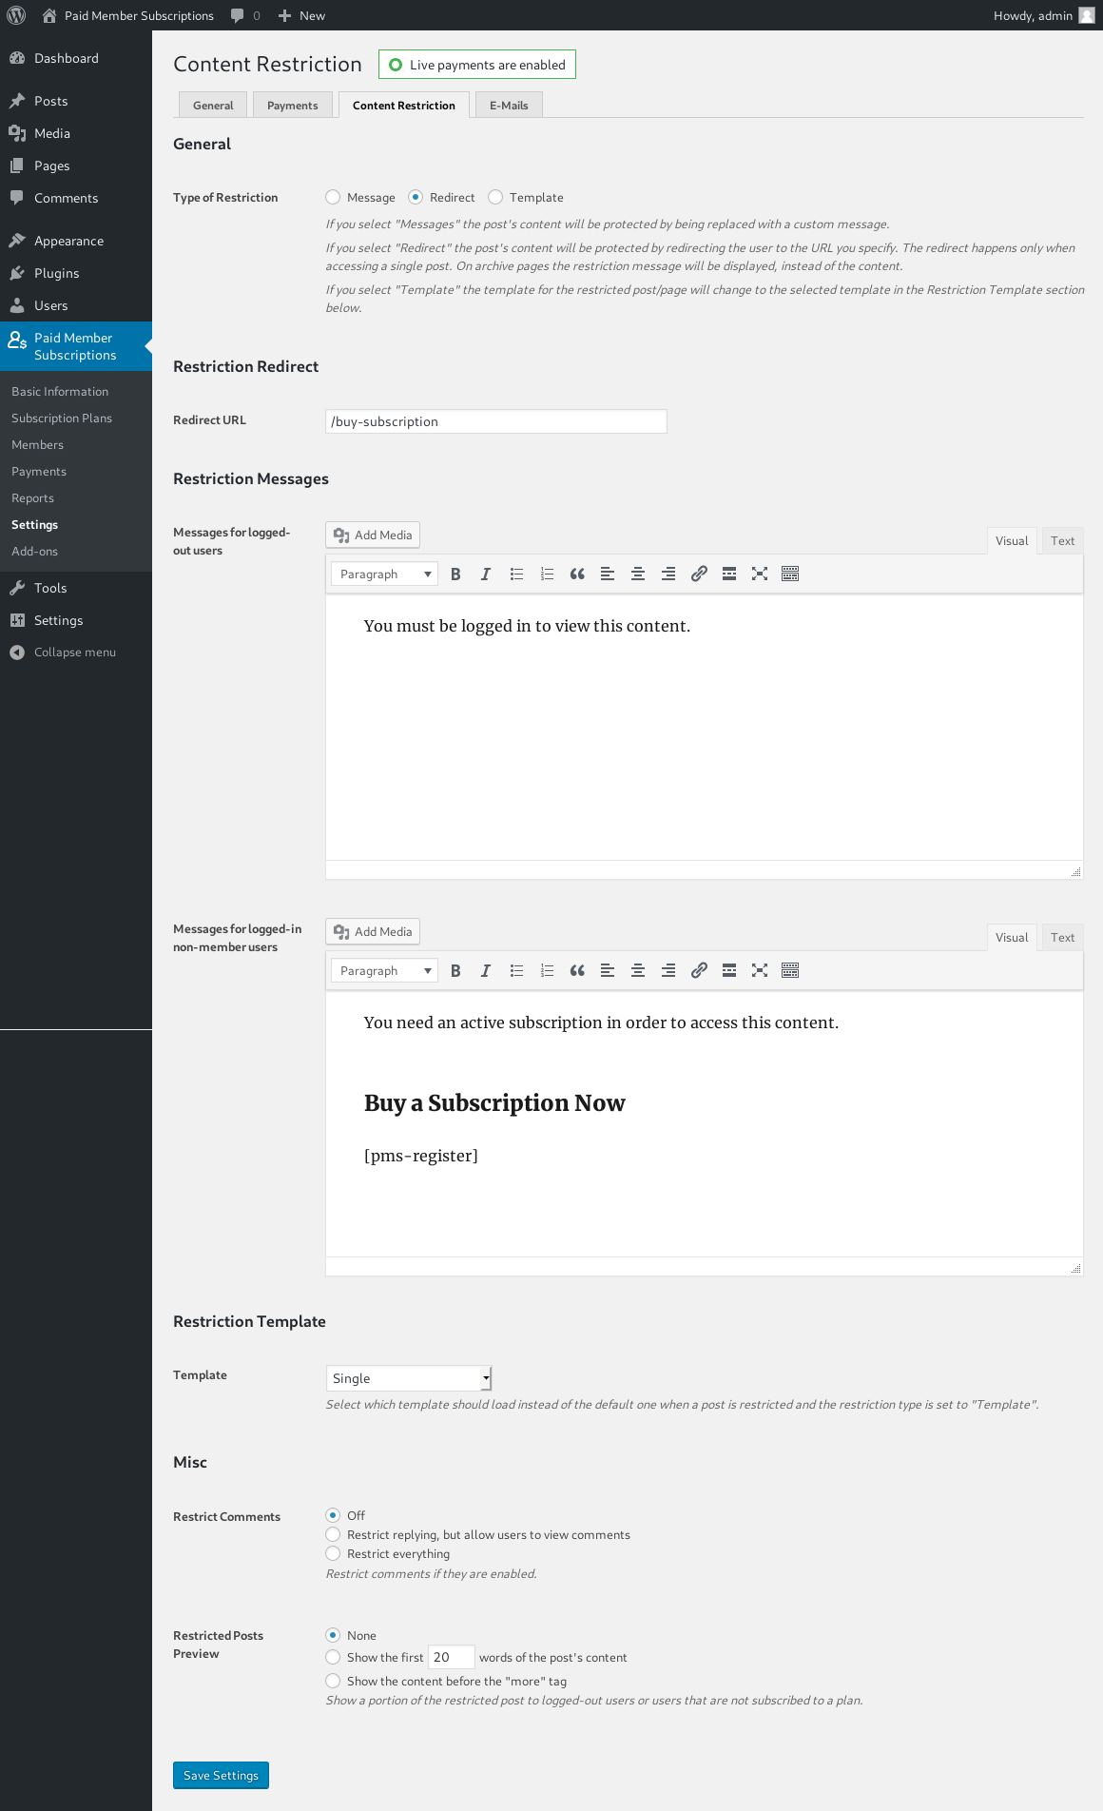This screenshot has width=1103, height=1811.
Task: Switch non-member users editor to Text tab
Action: [1062, 937]
